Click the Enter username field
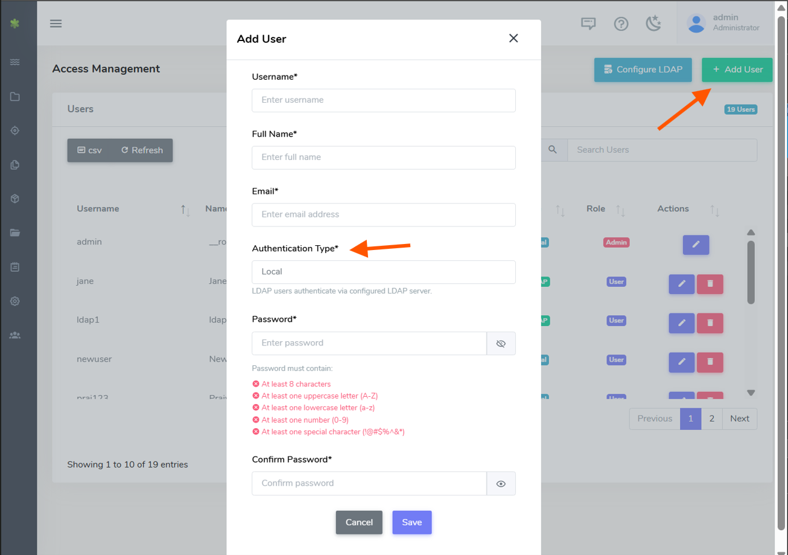 click(x=383, y=100)
